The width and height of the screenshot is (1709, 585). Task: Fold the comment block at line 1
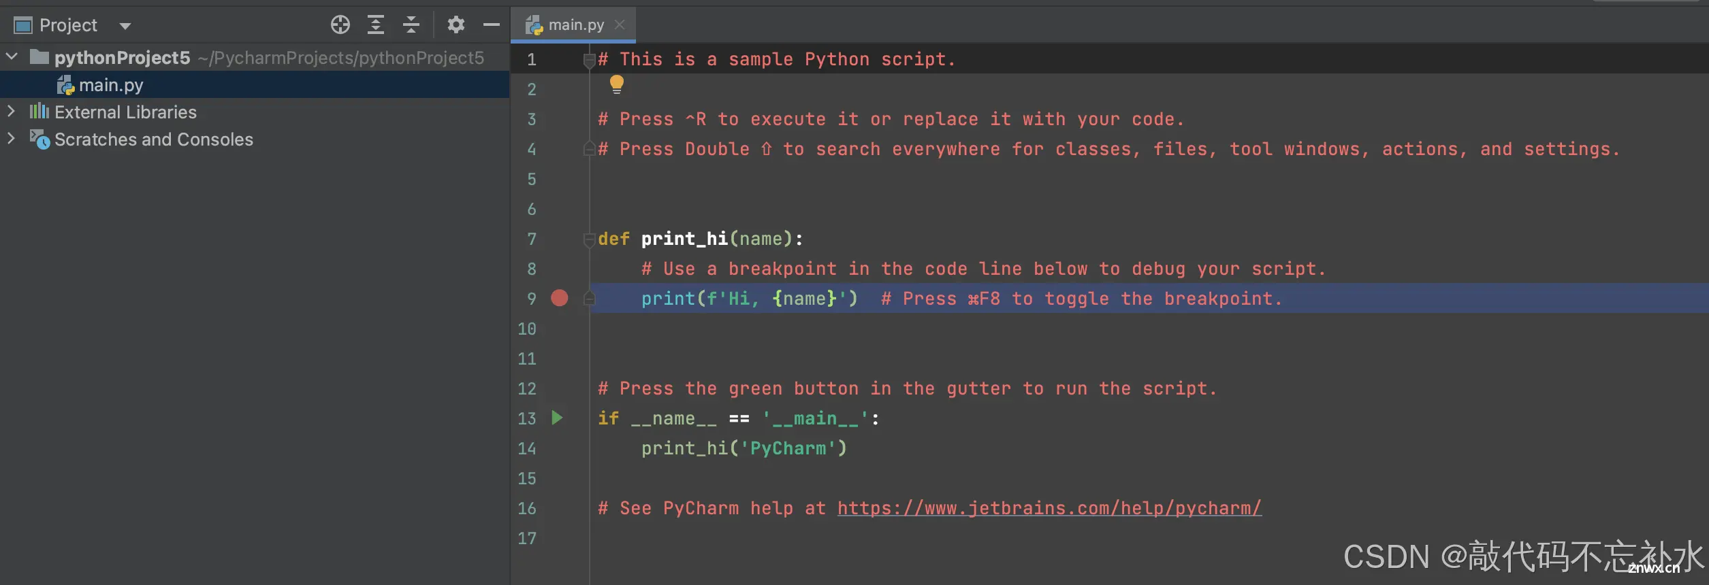click(590, 61)
